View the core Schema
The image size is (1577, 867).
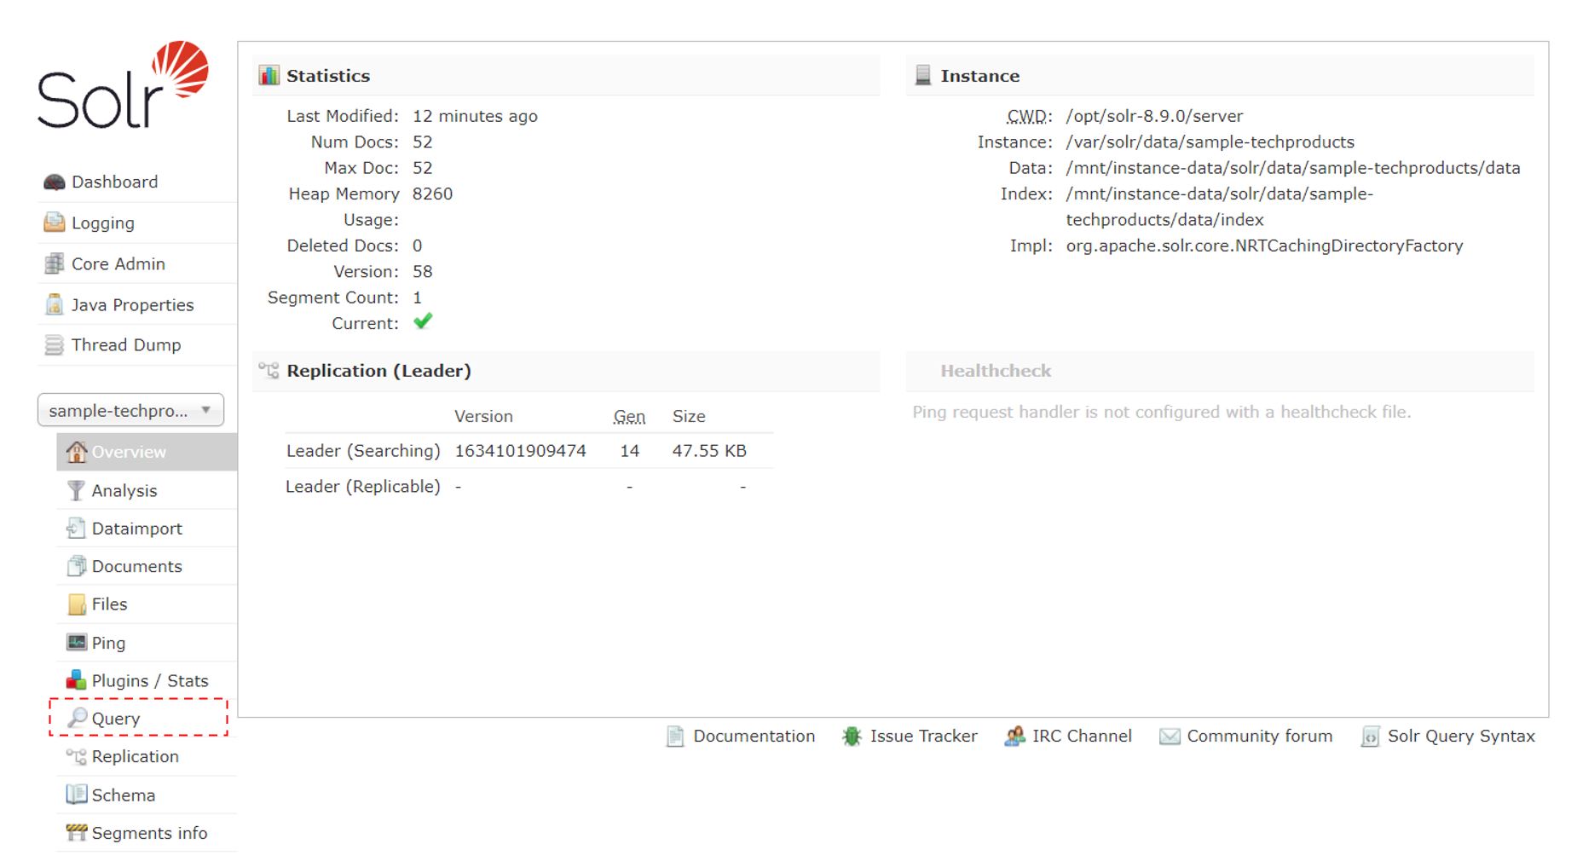click(123, 795)
